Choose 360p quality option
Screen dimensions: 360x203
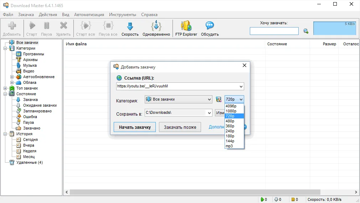click(234, 126)
